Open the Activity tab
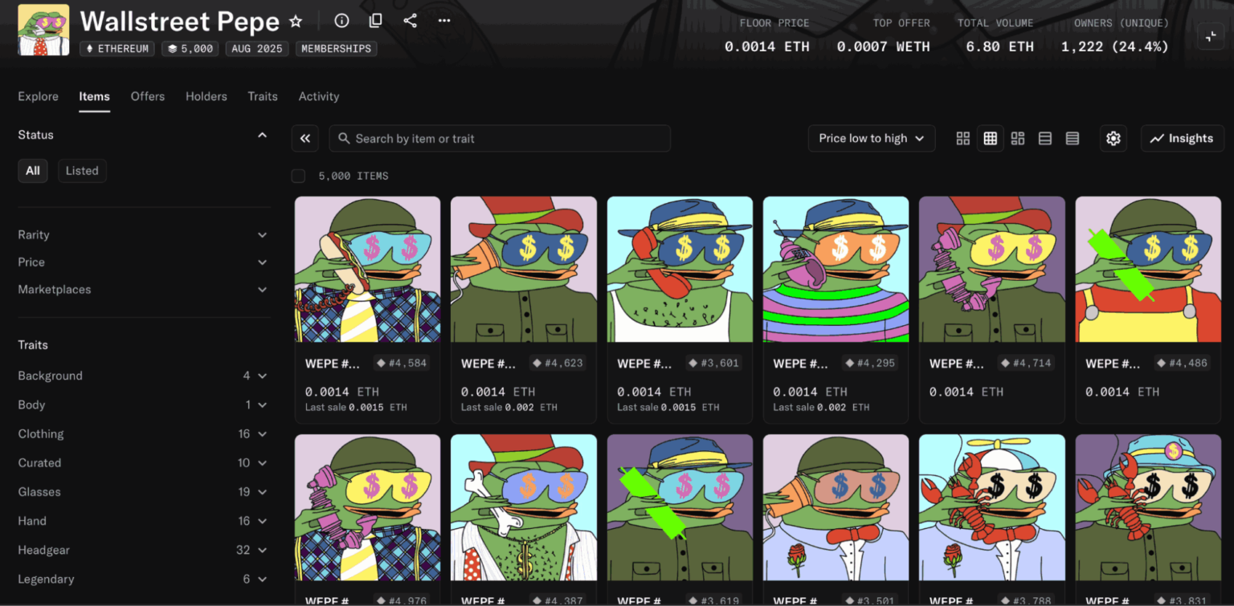Viewport: 1234px width, 606px height. [x=319, y=96]
